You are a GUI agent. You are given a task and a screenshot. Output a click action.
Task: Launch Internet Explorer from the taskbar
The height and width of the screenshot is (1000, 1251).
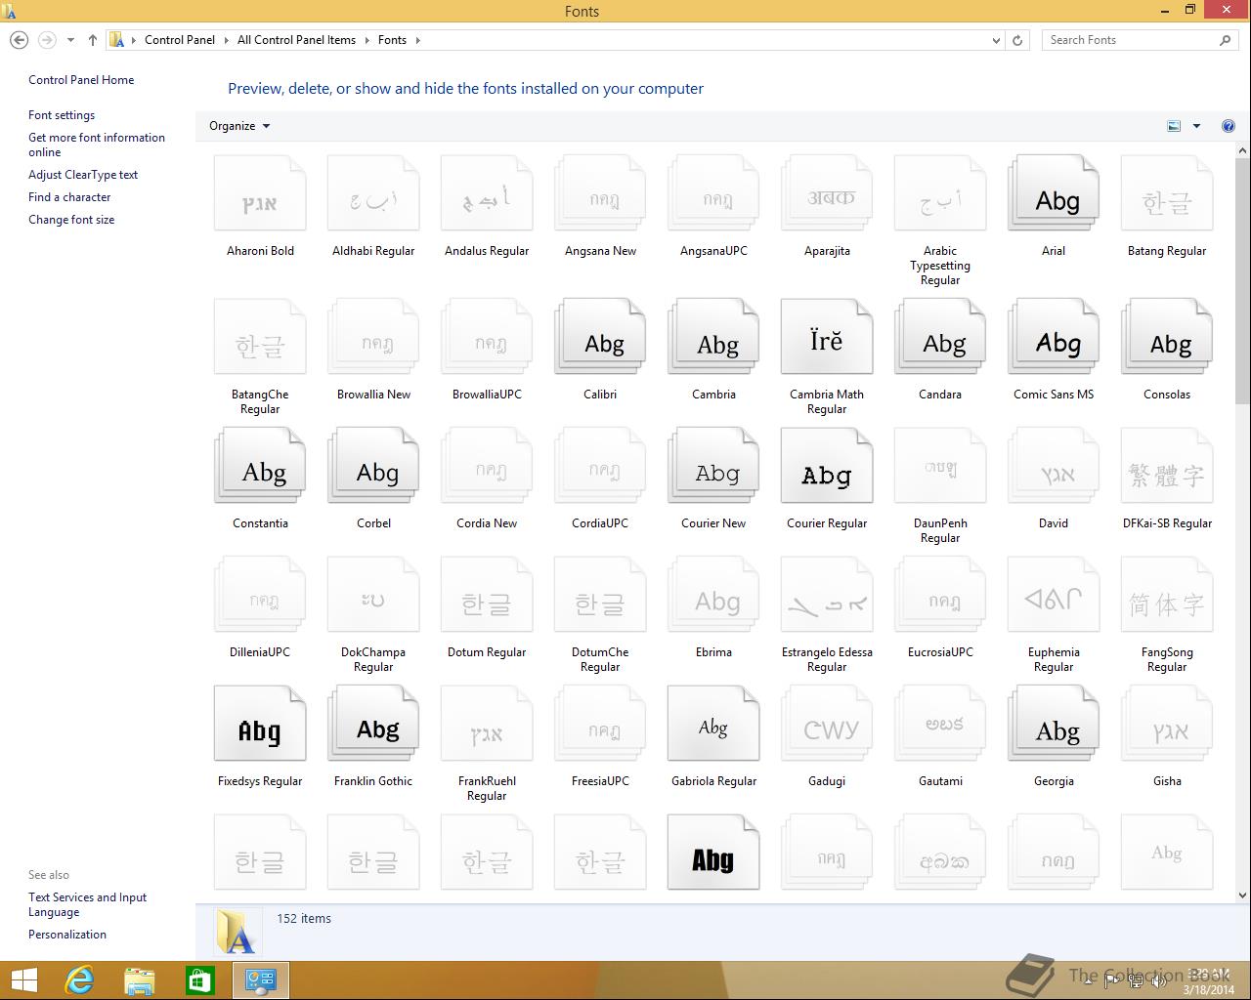point(79,980)
